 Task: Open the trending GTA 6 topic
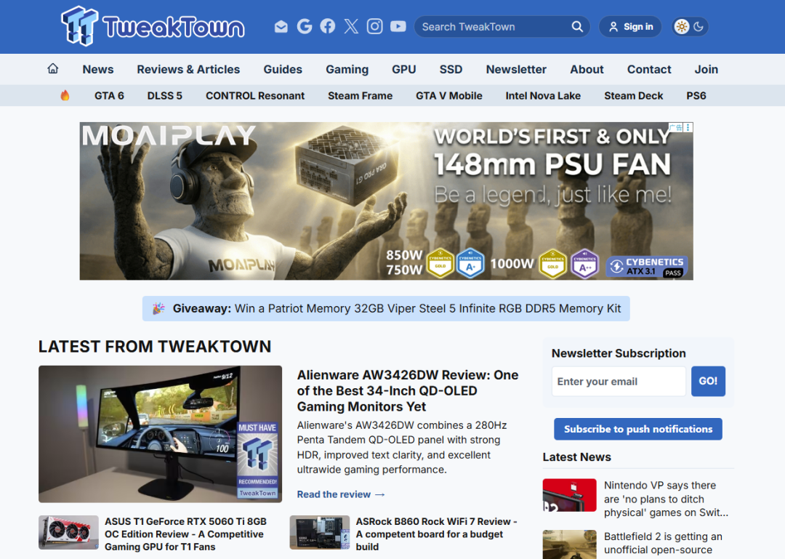tap(109, 96)
